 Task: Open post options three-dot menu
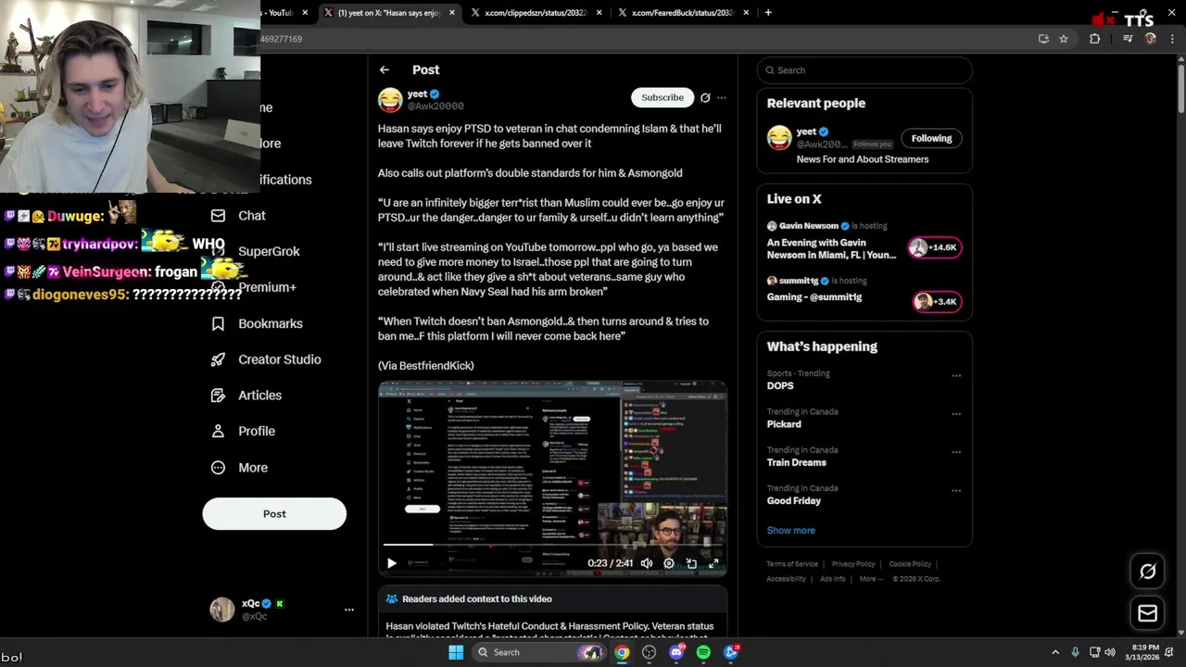click(x=722, y=97)
